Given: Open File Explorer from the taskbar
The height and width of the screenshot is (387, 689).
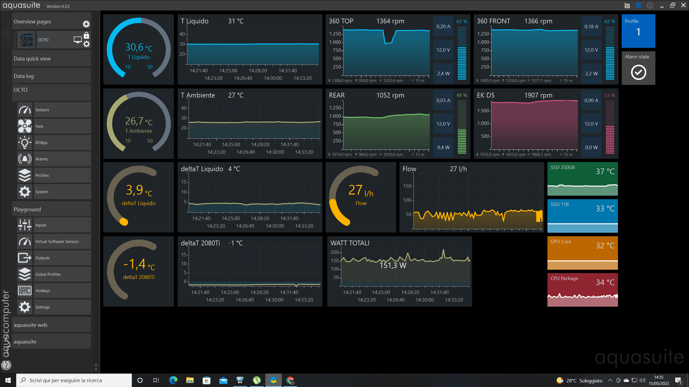Looking at the screenshot, I should [x=190, y=380].
